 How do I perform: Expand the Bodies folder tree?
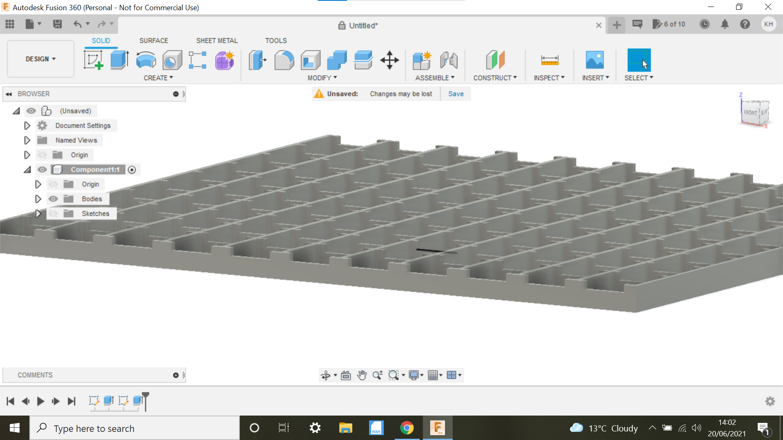tap(38, 198)
